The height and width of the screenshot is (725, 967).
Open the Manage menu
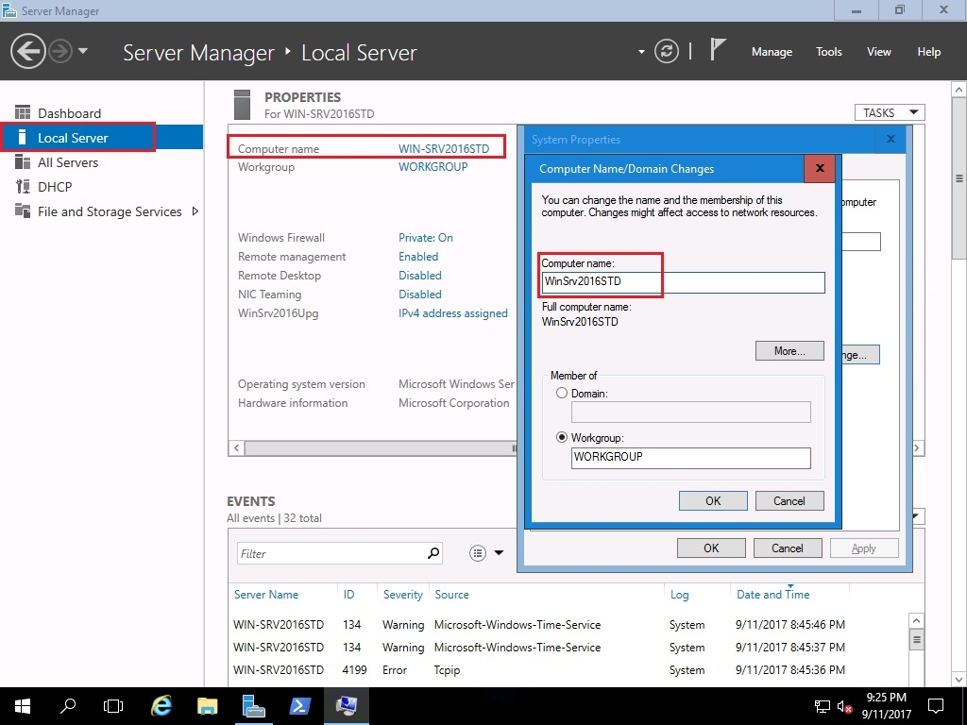point(772,52)
